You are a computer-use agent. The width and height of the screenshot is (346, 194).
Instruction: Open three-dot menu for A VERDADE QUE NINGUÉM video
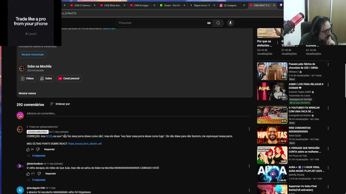click(328, 148)
